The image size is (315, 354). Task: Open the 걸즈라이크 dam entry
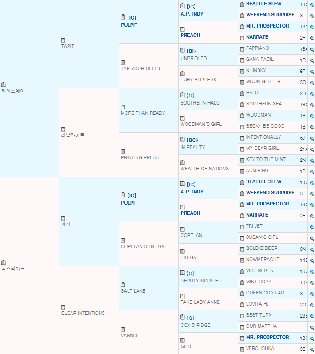[13, 269]
